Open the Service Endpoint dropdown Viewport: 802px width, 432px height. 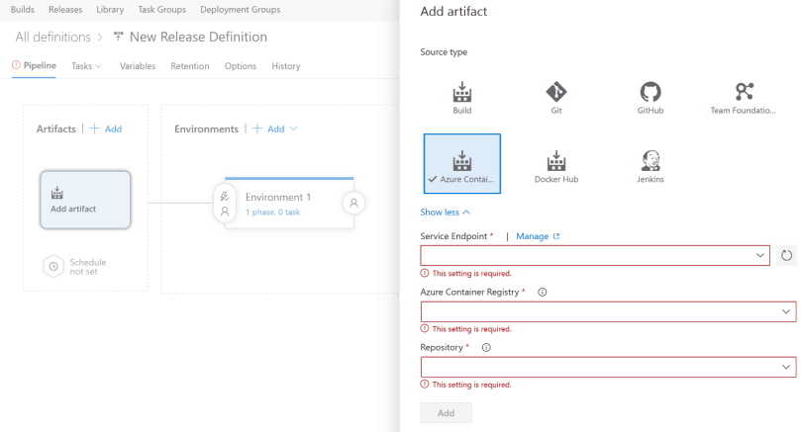tap(595, 256)
